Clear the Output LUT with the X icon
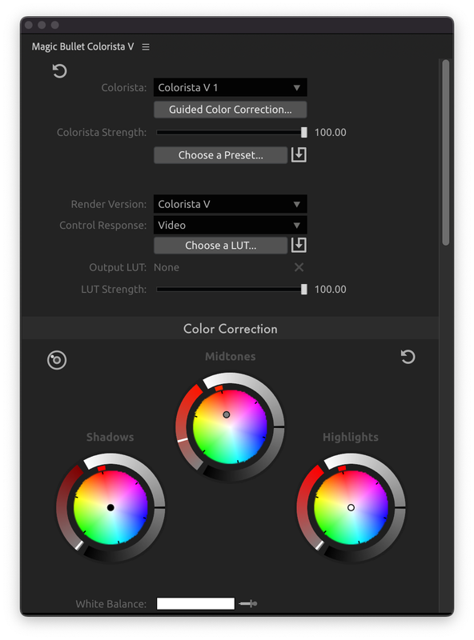The width and height of the screenshot is (474, 640). (299, 267)
